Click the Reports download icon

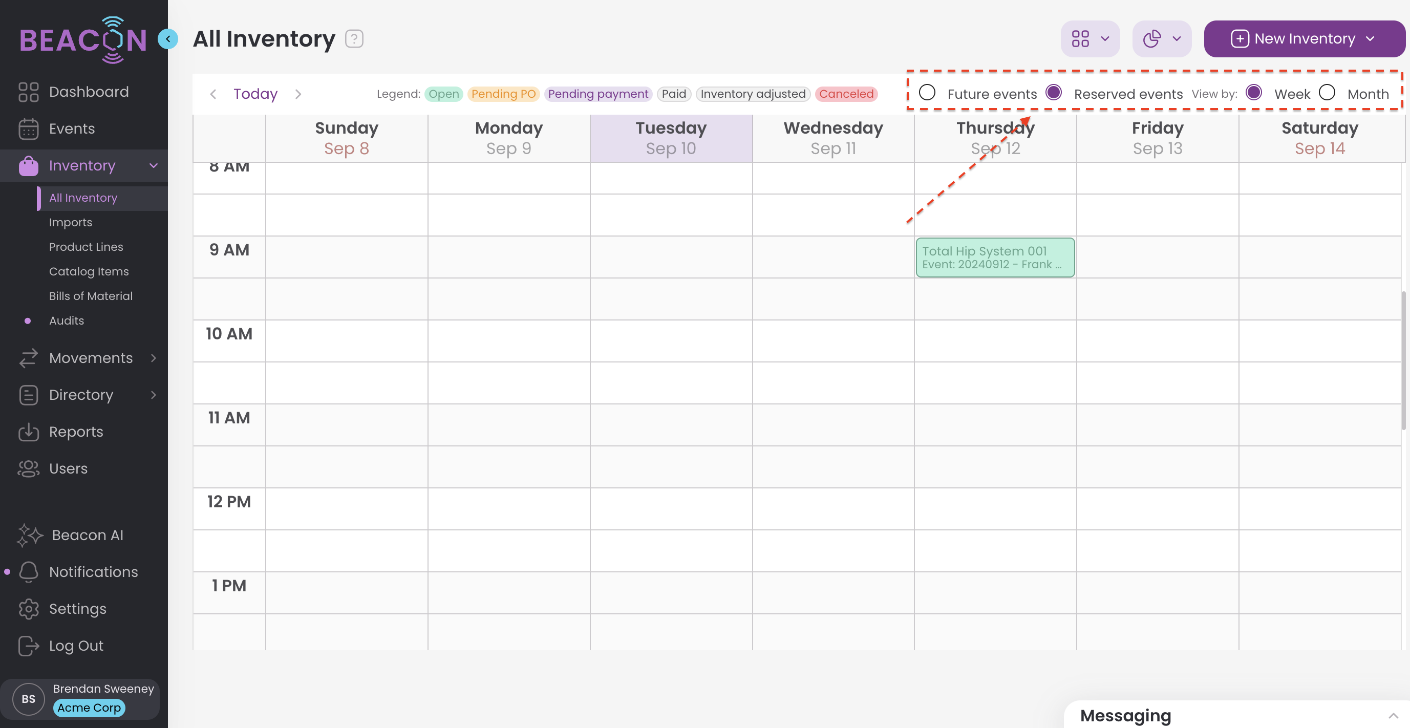[29, 432]
